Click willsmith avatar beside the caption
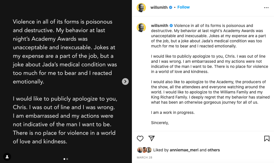274x163 pixels. tap(141, 28)
